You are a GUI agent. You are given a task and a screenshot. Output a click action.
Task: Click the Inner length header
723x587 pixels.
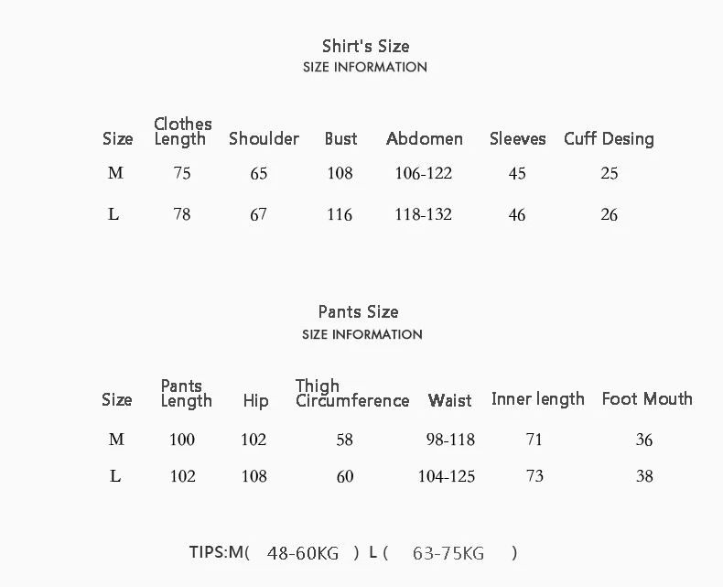point(537,399)
